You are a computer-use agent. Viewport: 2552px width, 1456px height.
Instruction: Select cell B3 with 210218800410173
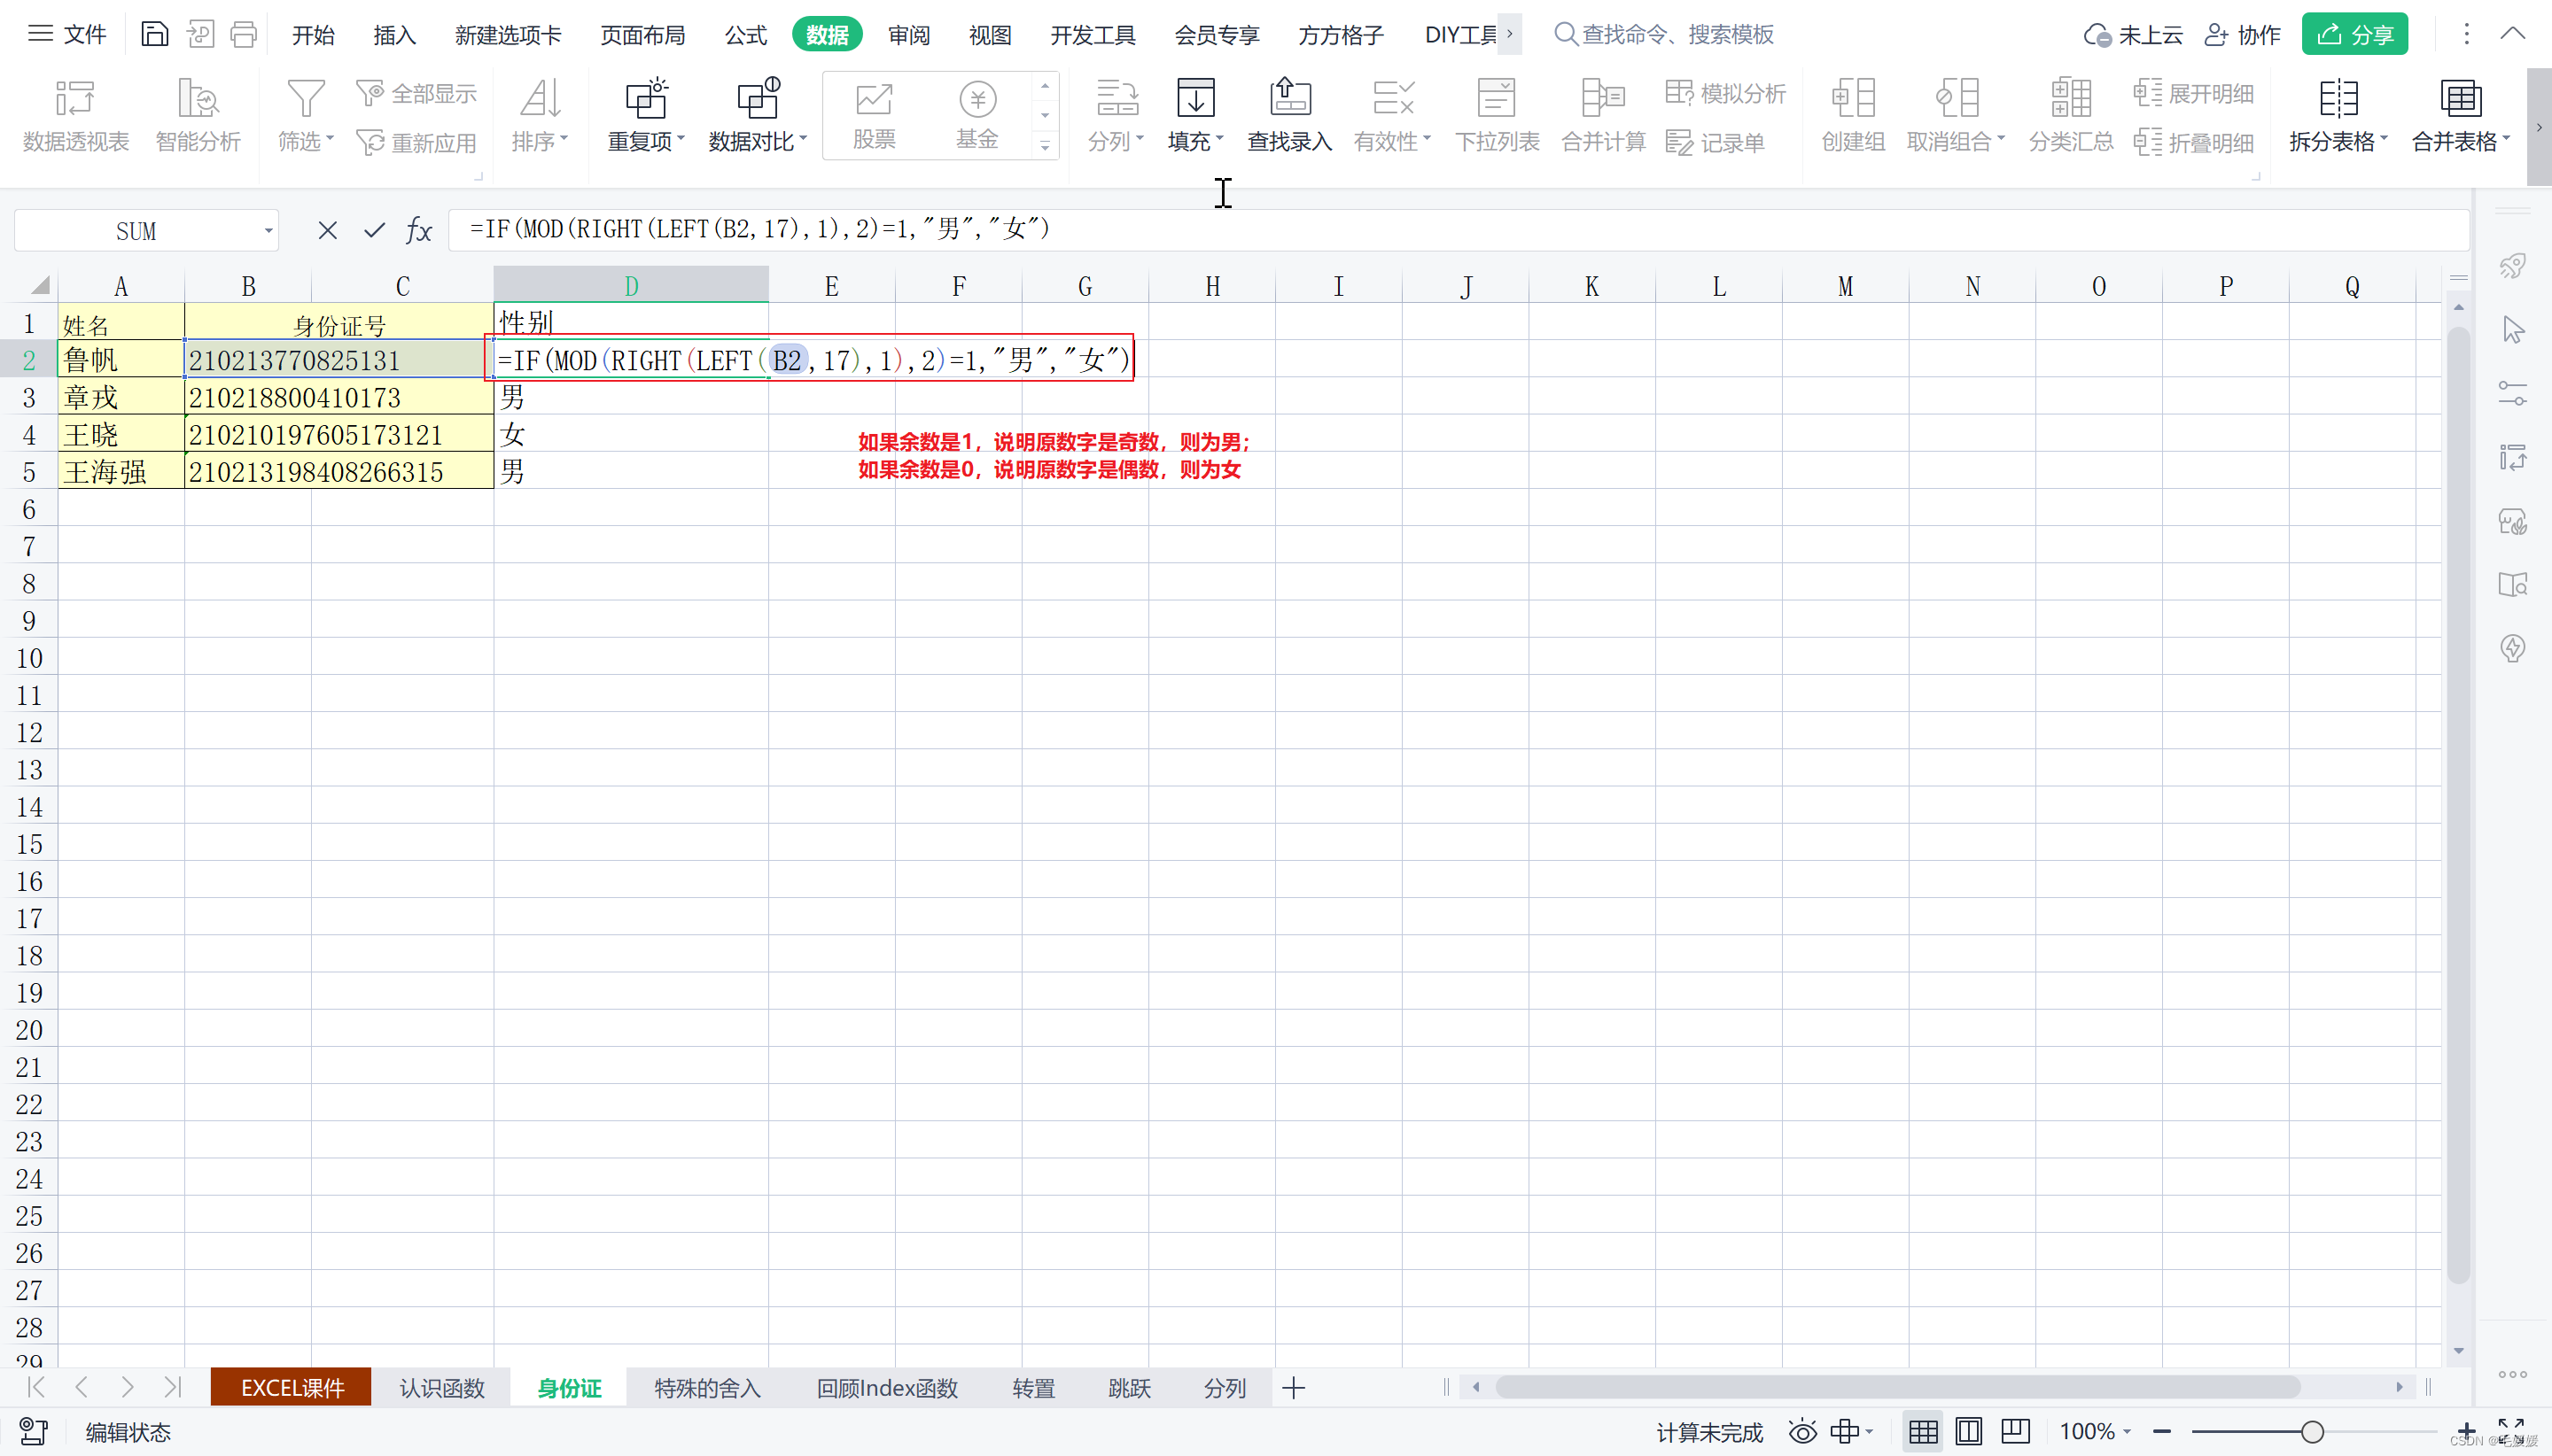coord(339,397)
